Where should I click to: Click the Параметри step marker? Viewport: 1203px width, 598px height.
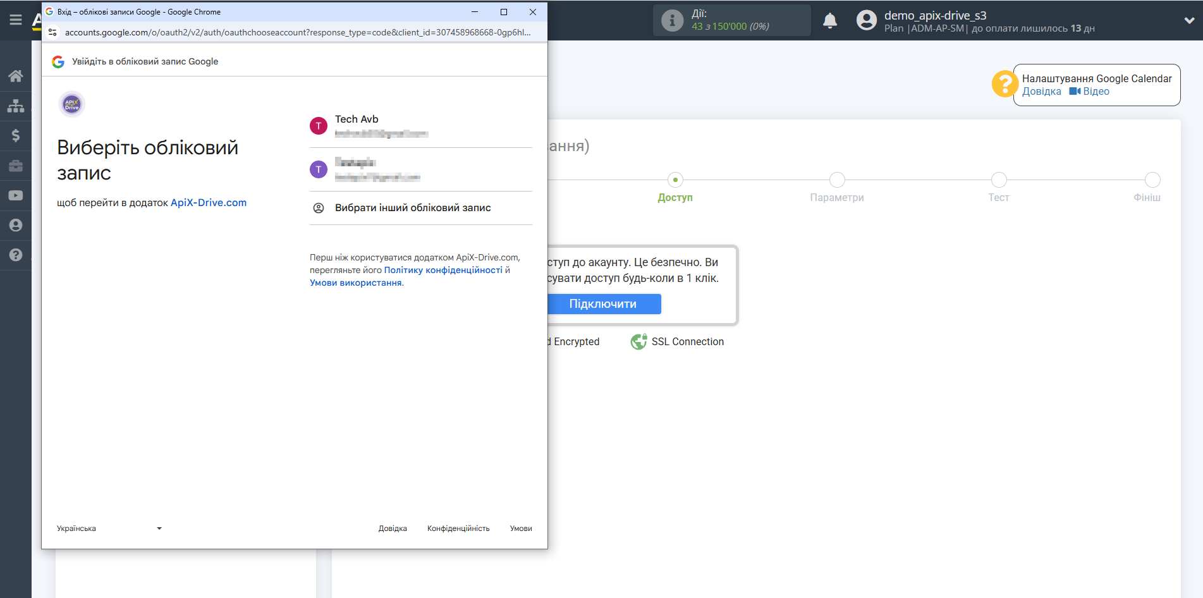[837, 180]
